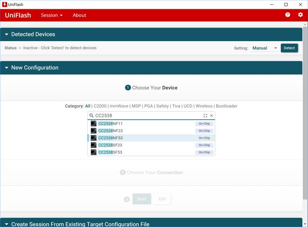The width and height of the screenshot is (308, 227).
Task: Open the Session dropdown menu
Action: pyautogui.click(x=52, y=15)
